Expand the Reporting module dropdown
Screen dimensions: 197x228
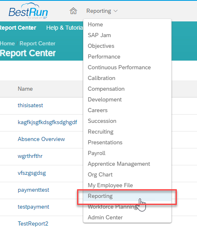click(x=102, y=11)
